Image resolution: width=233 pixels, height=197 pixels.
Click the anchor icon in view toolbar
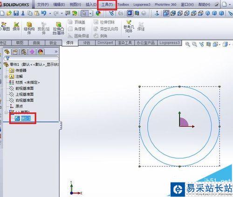[x=157, y=13]
